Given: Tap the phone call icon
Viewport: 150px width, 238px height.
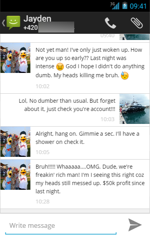Looking at the screenshot, I should [x=111, y=23].
